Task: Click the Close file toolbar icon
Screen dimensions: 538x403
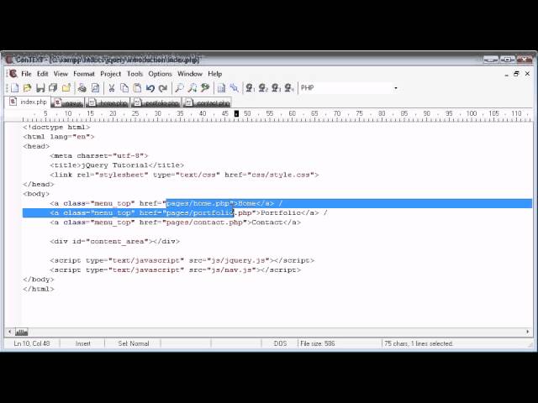Action: pyautogui.click(x=66, y=88)
